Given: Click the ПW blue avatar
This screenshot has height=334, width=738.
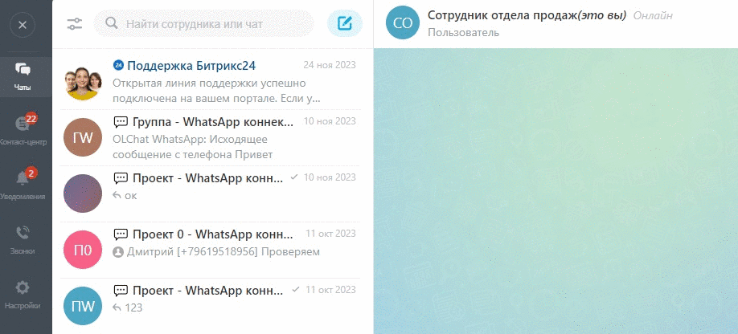Looking at the screenshot, I should pos(83,305).
